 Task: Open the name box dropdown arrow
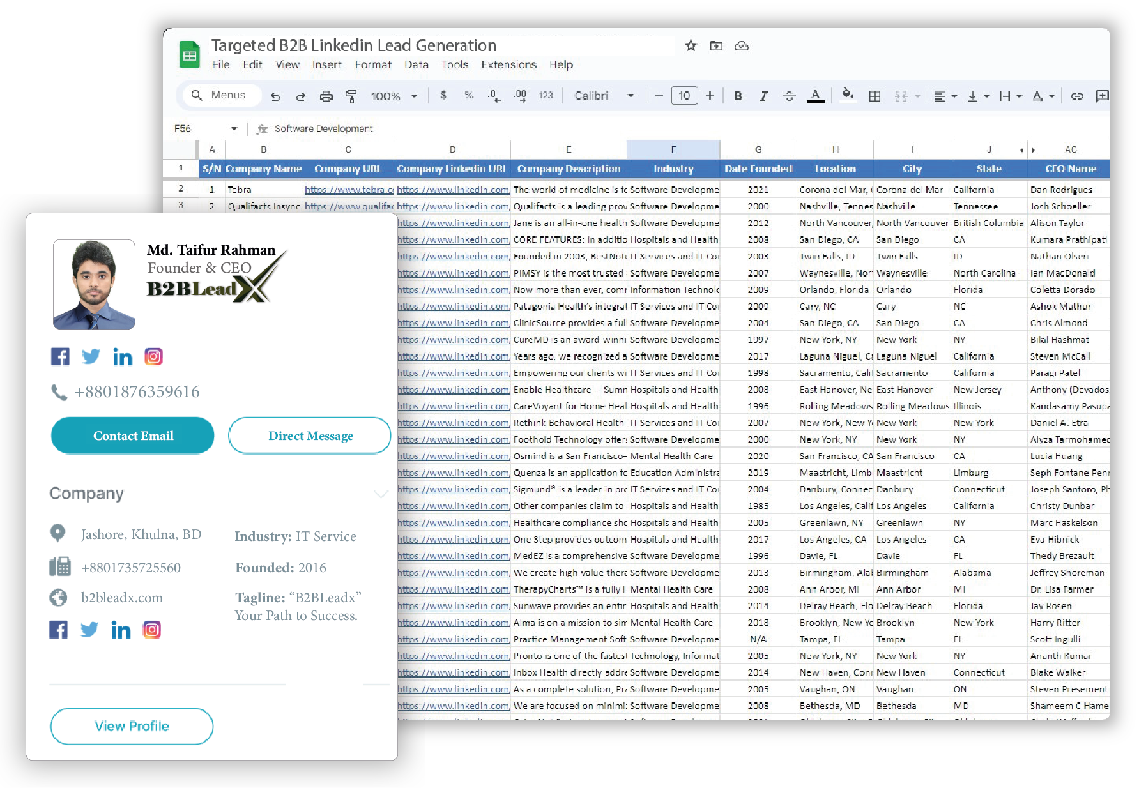[234, 129]
